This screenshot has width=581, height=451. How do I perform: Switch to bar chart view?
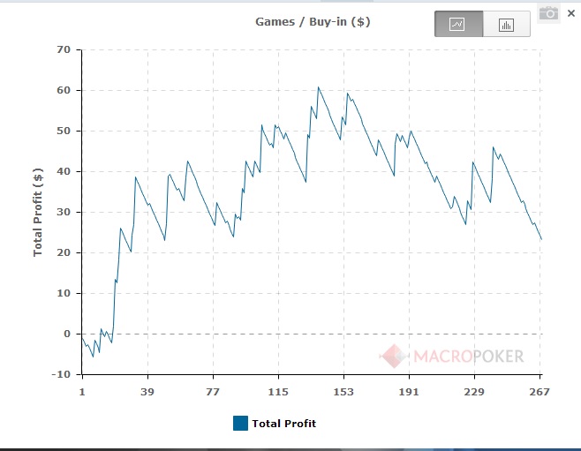click(x=507, y=24)
